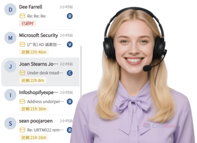Click envelope icon beside [广告] AD subject
197x143 pixels.
pos(22,44)
